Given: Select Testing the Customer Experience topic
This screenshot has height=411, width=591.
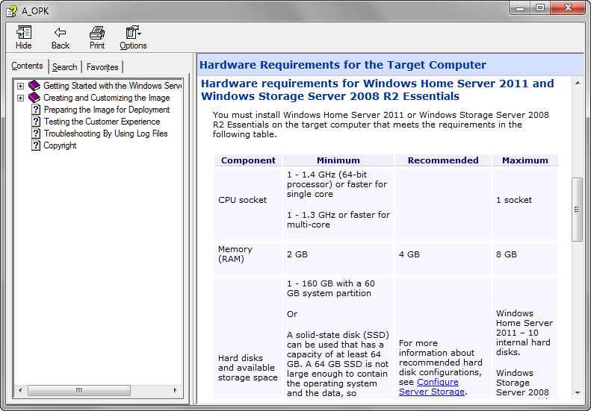Looking at the screenshot, I should (102, 122).
